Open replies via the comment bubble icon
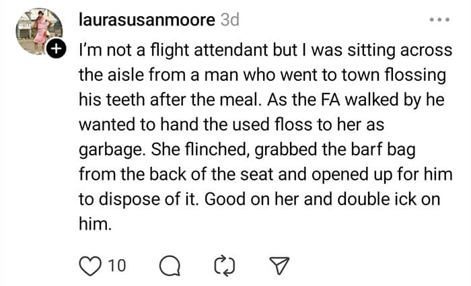This screenshot has height=286, width=471. [x=170, y=266]
